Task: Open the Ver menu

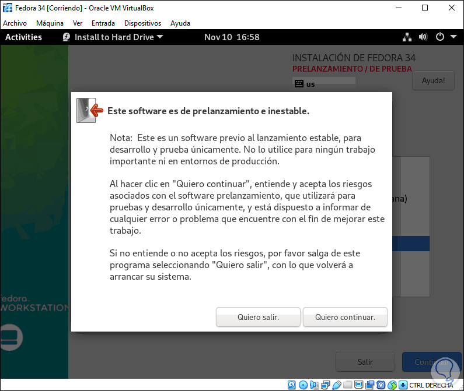Action: coord(78,23)
